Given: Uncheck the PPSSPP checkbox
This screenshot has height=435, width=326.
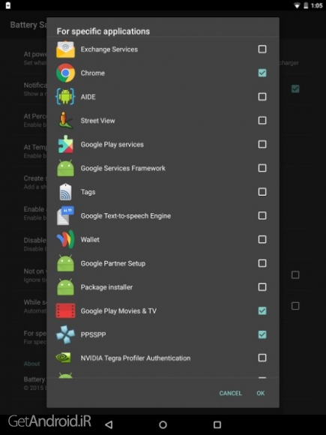Looking at the screenshot, I should [x=262, y=334].
